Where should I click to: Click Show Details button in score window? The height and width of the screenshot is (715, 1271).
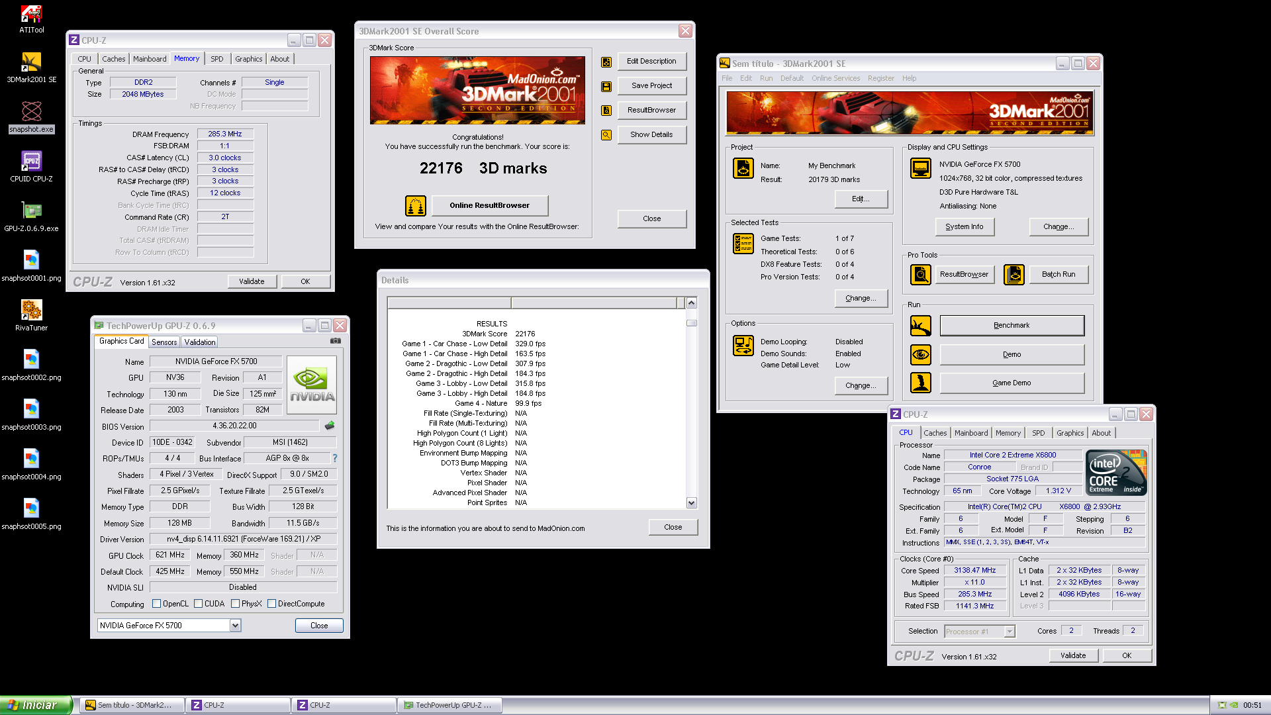[x=651, y=135]
